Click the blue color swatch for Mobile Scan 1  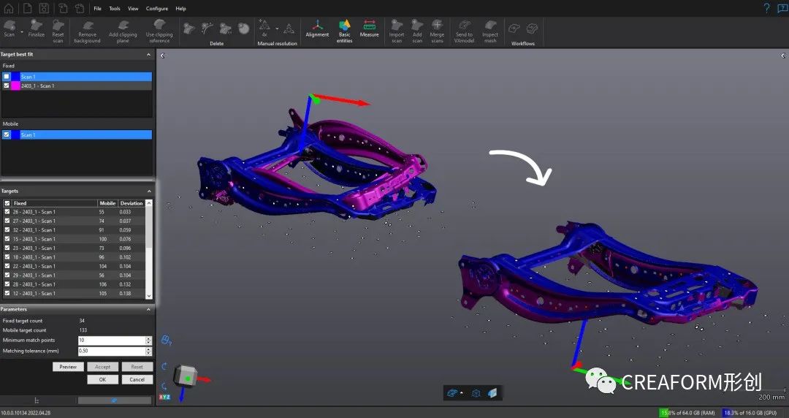click(x=15, y=134)
